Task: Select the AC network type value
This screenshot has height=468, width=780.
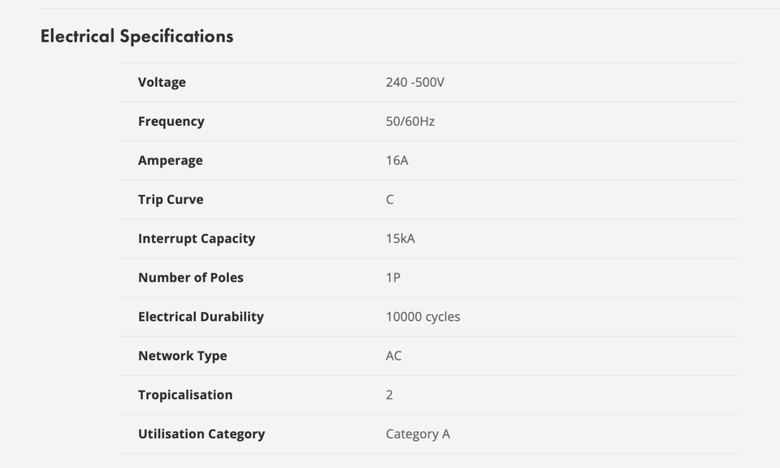Action: click(x=393, y=355)
